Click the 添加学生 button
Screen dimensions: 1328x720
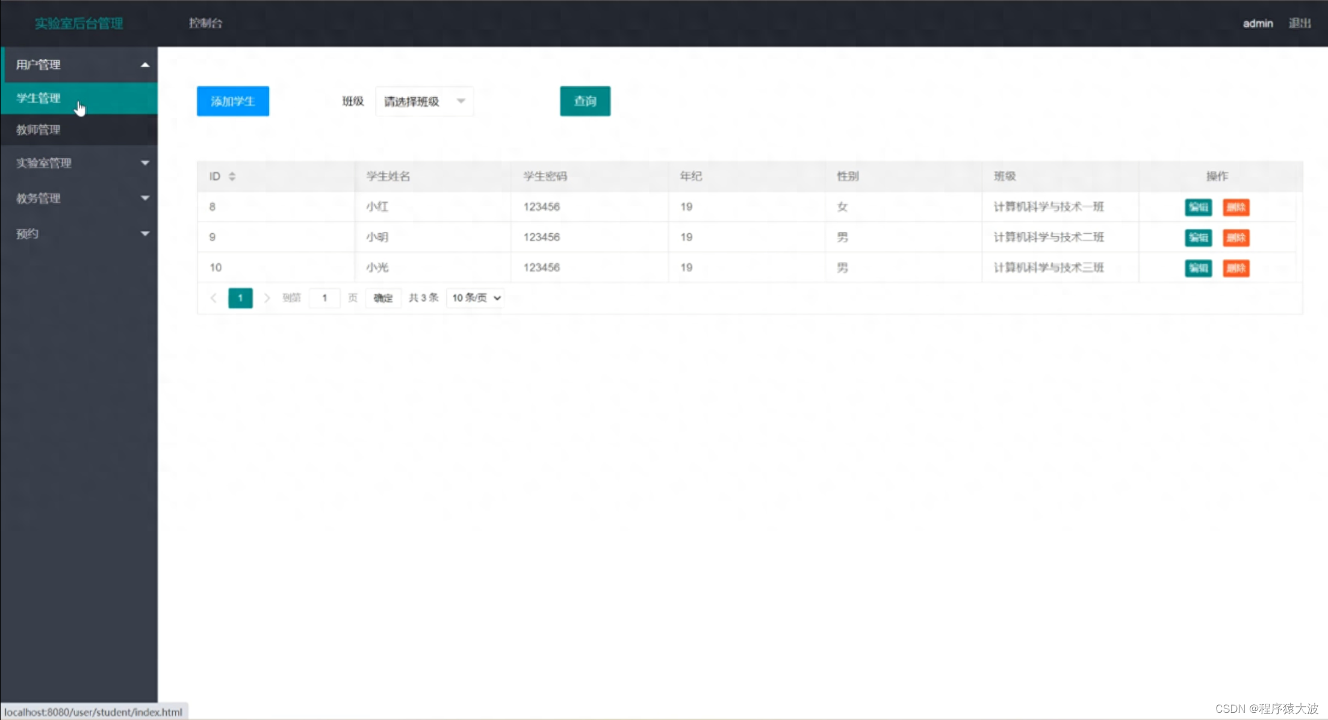click(232, 101)
